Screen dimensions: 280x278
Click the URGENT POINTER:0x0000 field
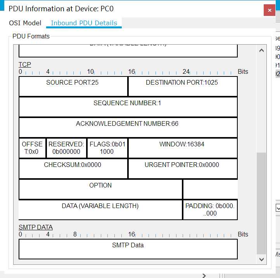coord(183,169)
